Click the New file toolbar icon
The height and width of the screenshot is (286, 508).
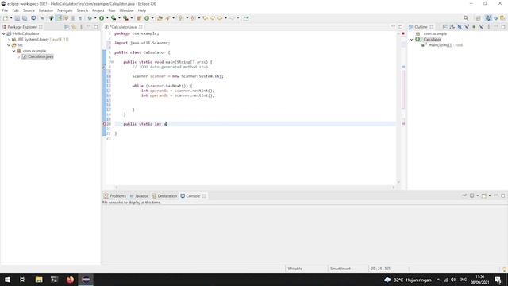pos(6,18)
